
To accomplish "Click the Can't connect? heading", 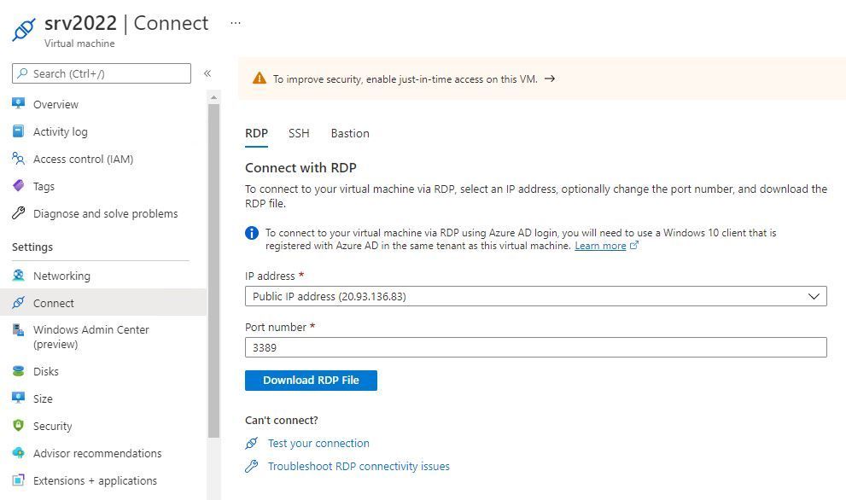I will [x=282, y=420].
